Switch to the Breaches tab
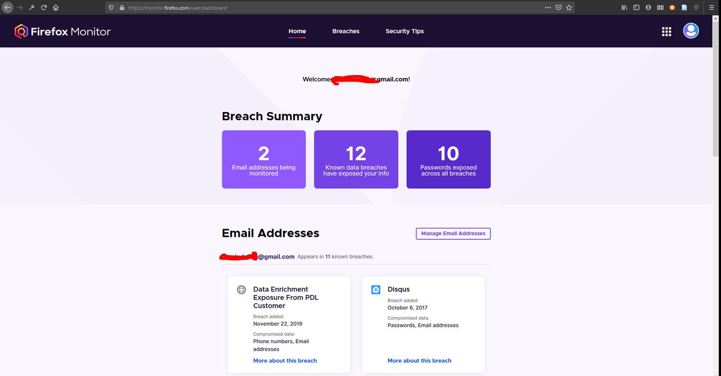This screenshot has height=376, width=721. tap(345, 31)
